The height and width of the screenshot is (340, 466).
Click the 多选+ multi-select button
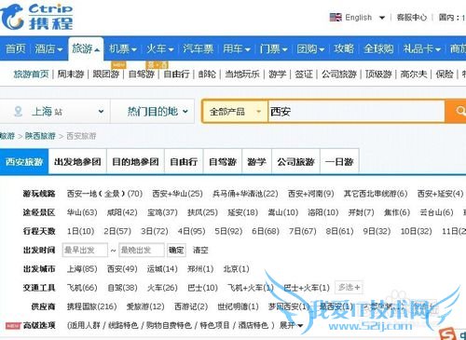(x=349, y=288)
